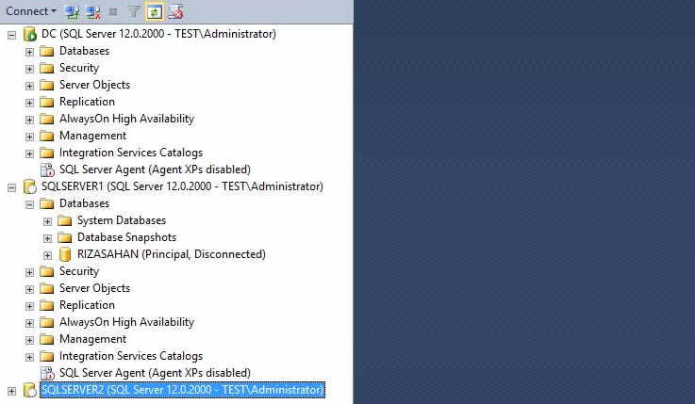Expand the RIZASAHAN database node
695x404 pixels.
pyautogui.click(x=47, y=254)
